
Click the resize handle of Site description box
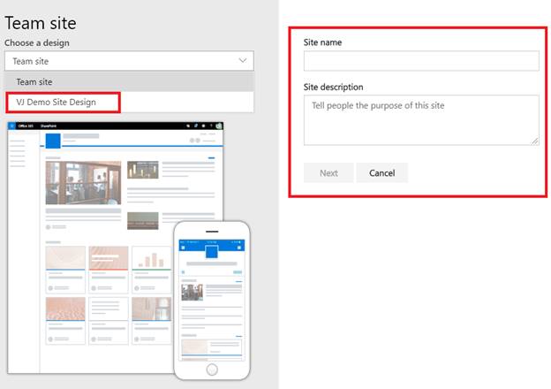point(534,141)
